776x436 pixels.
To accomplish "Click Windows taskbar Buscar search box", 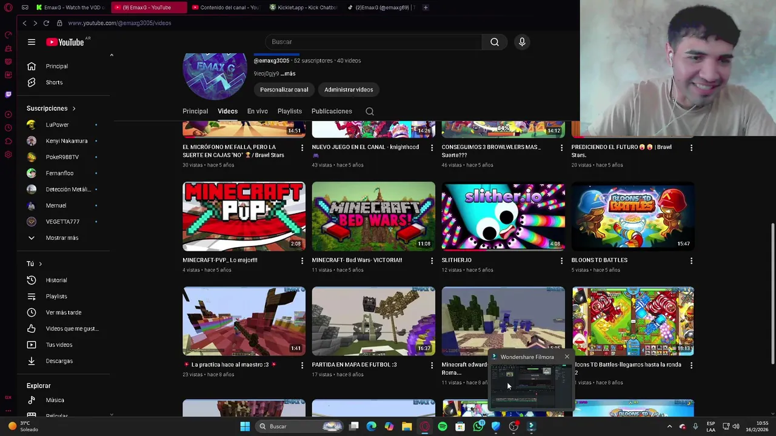I will [x=300, y=426].
